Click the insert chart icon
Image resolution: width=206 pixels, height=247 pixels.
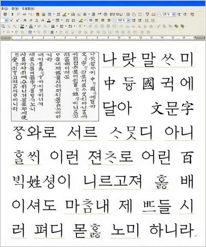pos(73,14)
